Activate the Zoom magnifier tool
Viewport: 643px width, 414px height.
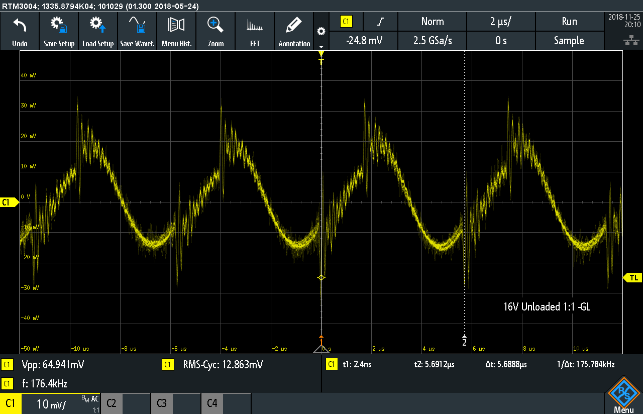click(216, 25)
